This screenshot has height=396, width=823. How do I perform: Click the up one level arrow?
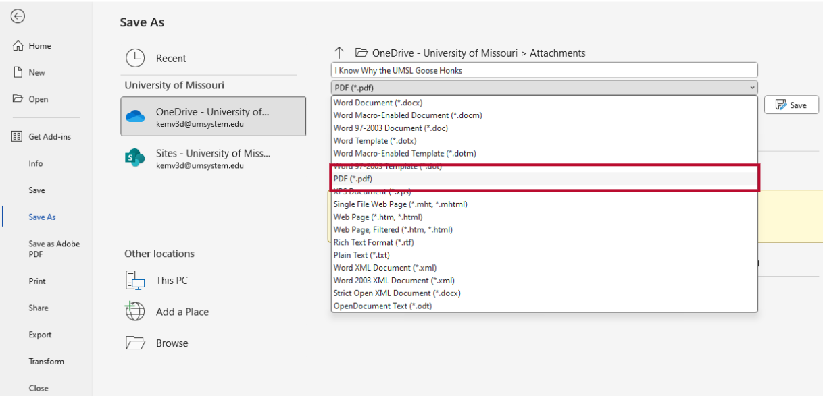point(340,53)
